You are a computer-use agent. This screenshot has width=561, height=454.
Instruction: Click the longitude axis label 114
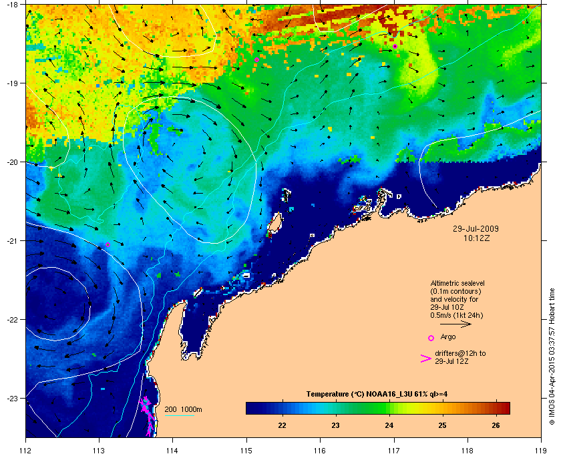172,450
